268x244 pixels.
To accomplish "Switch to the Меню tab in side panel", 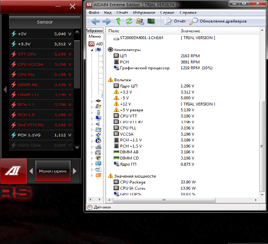I will [95, 36].
